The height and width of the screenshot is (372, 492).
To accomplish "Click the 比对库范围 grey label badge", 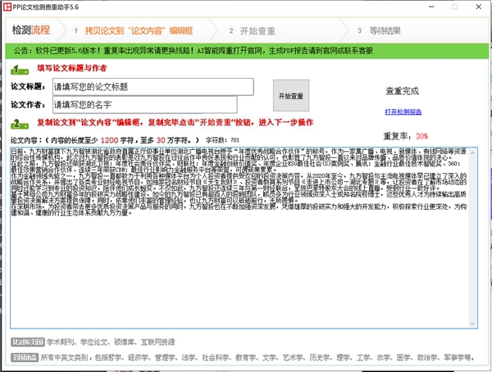I will [28, 342].
